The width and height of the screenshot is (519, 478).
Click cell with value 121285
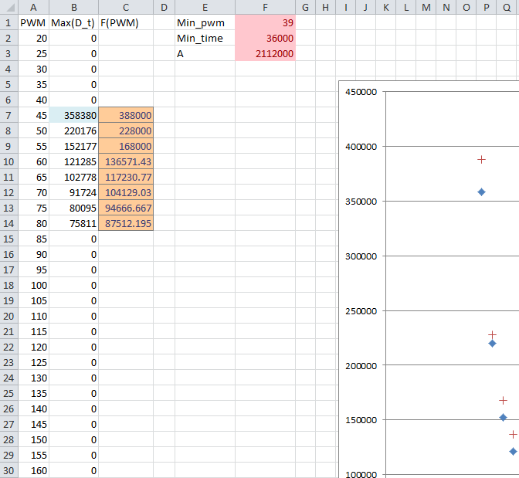click(x=74, y=161)
